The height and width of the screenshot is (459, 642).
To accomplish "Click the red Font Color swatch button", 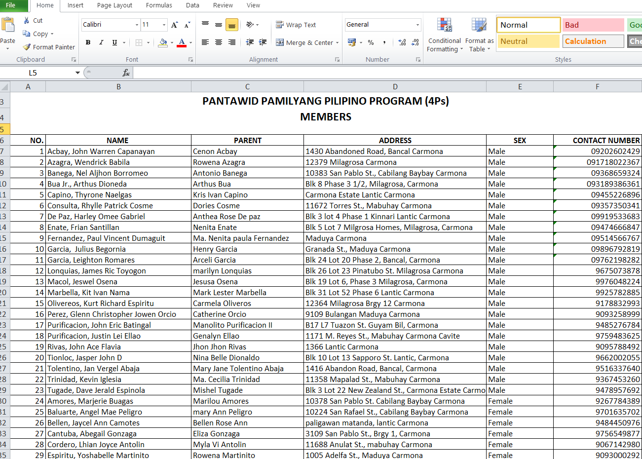I will pyautogui.click(x=182, y=42).
